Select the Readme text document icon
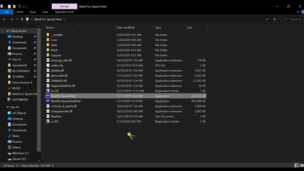This screenshot has height=171, width=304. point(48,116)
